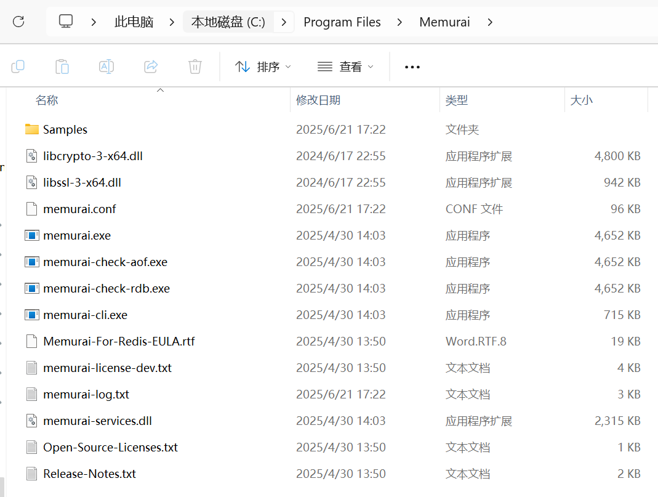Click the delete trash icon
The width and height of the screenshot is (658, 497).
pyautogui.click(x=195, y=67)
